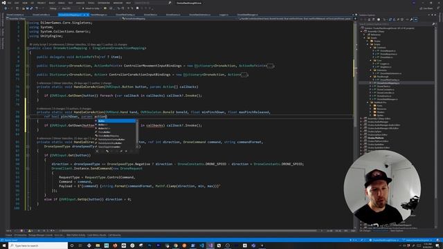Screen dimensions: 443x249
Task: Switch to the DronePilotOverlay.cs tab
Action: point(125,15)
